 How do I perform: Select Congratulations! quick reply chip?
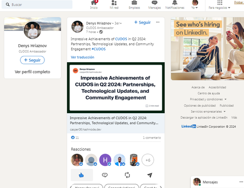(x=122, y=187)
